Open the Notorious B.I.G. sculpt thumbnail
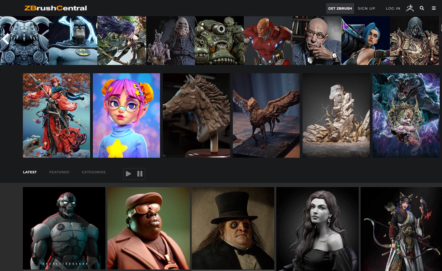The height and width of the screenshot is (271, 442). (148, 228)
